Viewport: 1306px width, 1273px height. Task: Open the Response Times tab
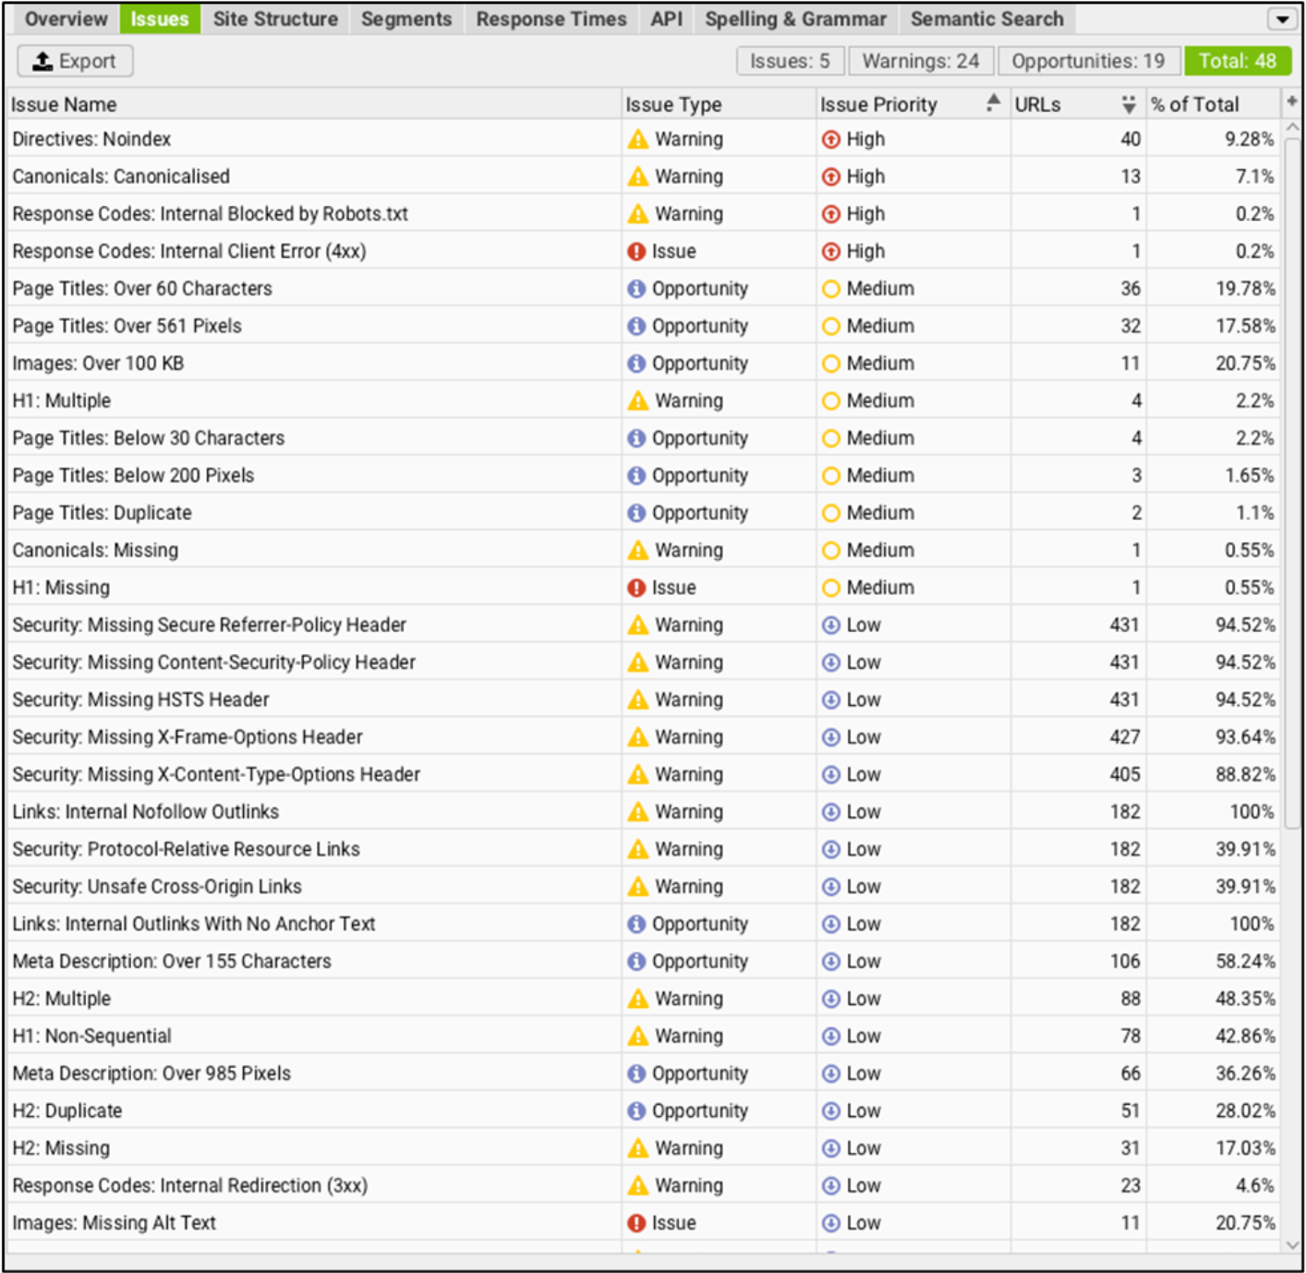coord(551,19)
